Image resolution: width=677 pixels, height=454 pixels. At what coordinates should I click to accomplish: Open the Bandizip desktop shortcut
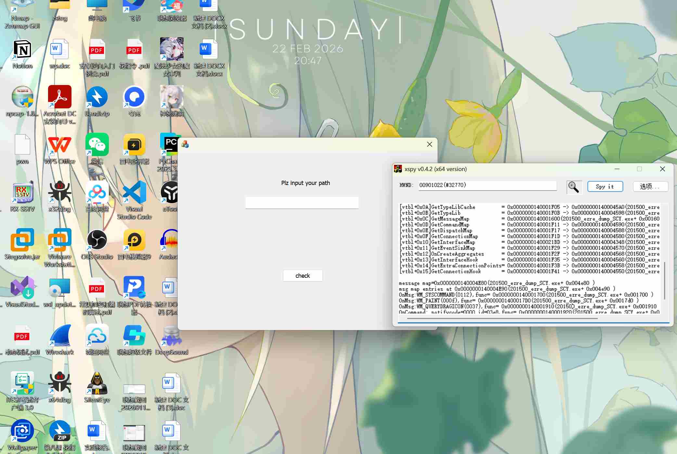pos(97,97)
